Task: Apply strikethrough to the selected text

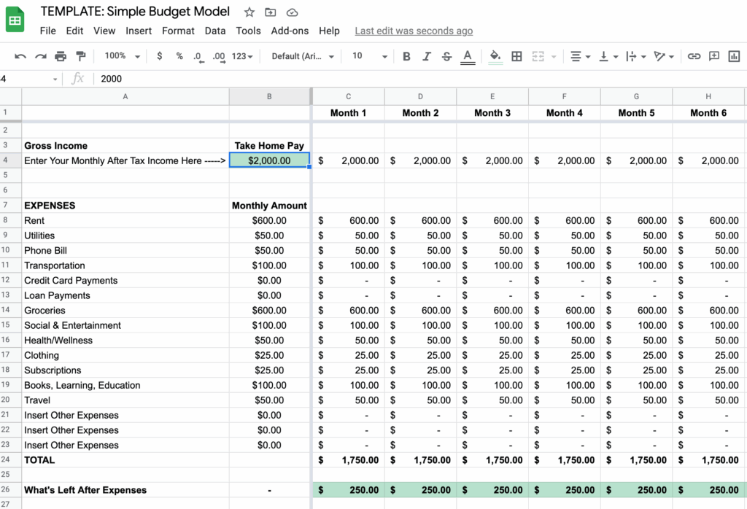Action: pos(446,55)
